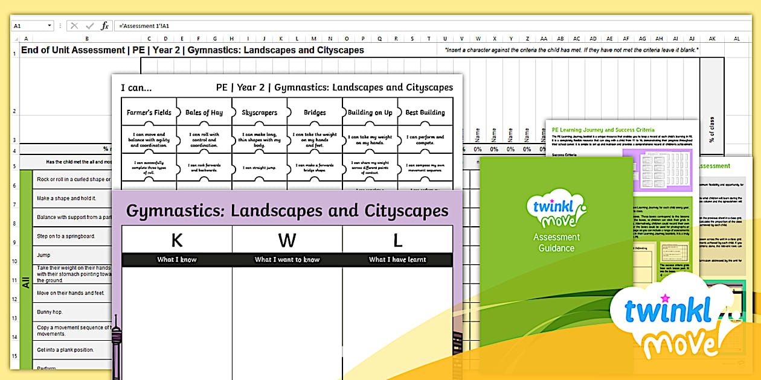761x380 pixels.
Task: Click the Enter checkmark icon in formula bar
Action: pos(89,26)
